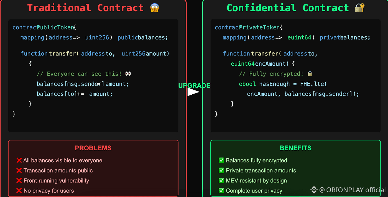This screenshot has width=388, height=197.
Task: Click green checkmark beside 'Balances fully encrypted'
Action: click(x=221, y=160)
